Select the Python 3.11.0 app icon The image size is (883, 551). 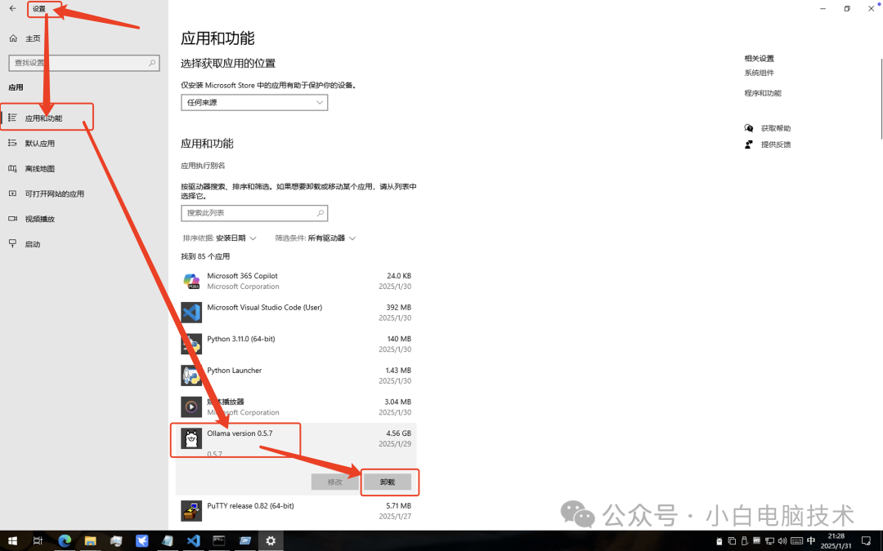(191, 344)
